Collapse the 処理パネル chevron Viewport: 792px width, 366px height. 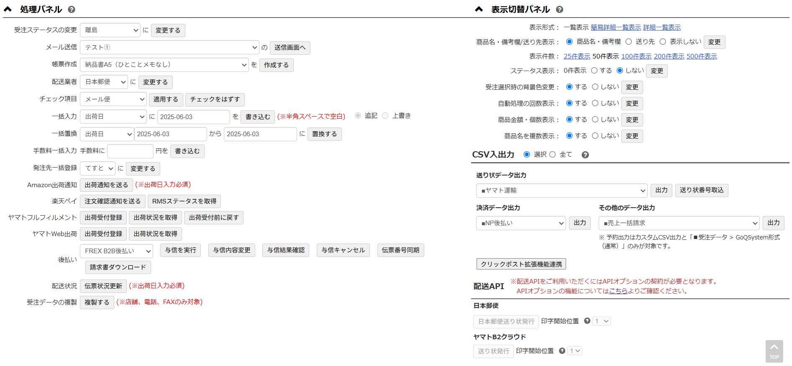pos(8,9)
